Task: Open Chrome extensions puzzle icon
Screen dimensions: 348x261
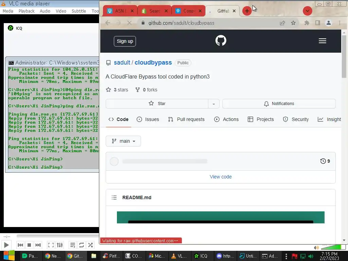Action: tap(307, 23)
